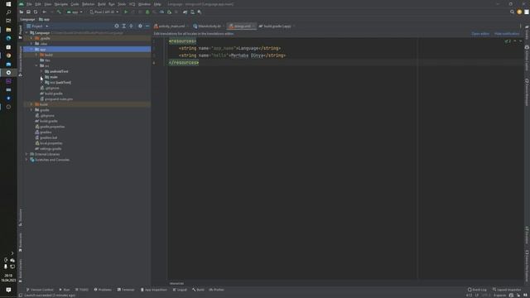This screenshot has height=298, width=530.
Task: Open Windows Start menu
Action: point(8,4)
